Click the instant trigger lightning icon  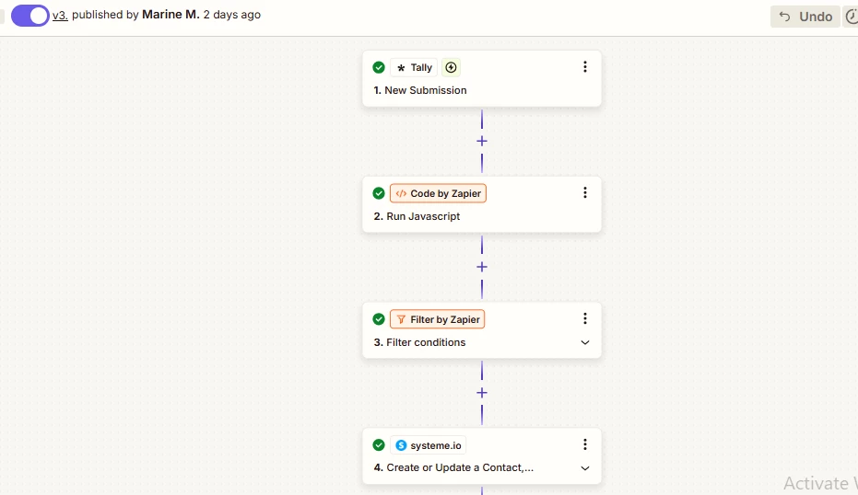click(451, 67)
